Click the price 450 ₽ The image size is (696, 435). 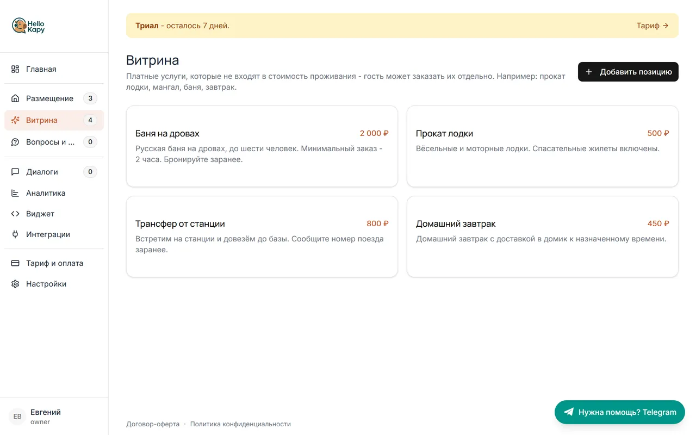(658, 223)
